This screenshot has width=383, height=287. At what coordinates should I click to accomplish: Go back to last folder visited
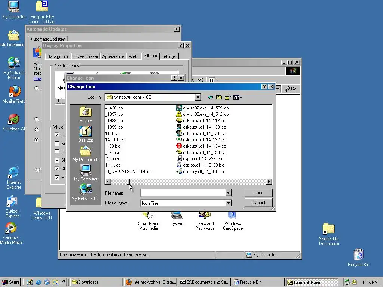point(210,98)
